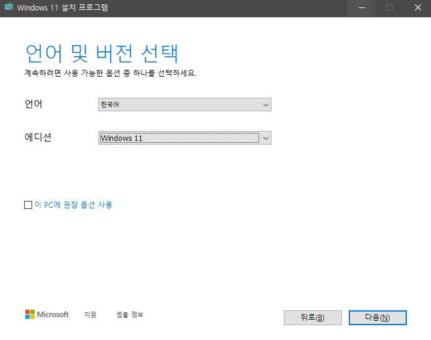Click the 에디션 field label
Screen dimensions: 431x340
pyautogui.click(x=38, y=137)
